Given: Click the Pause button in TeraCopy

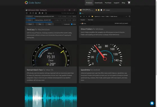Looking at the screenshot, I should 30,24.
